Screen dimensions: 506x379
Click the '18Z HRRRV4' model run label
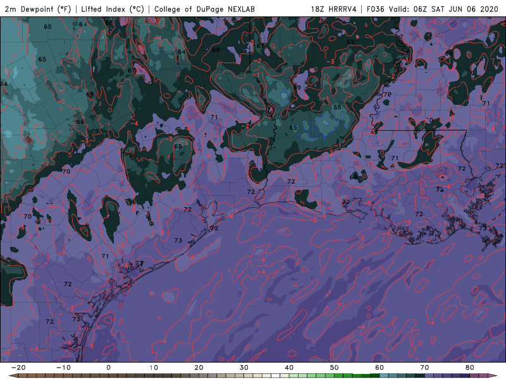coord(334,9)
